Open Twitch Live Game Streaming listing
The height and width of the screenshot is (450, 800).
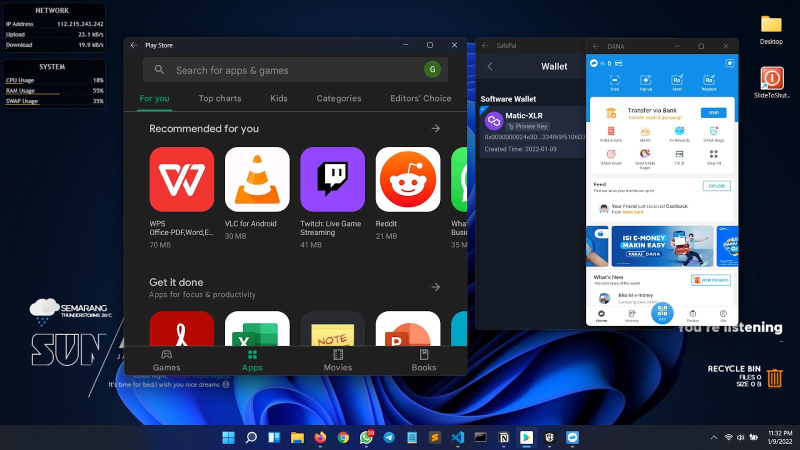pos(332,179)
